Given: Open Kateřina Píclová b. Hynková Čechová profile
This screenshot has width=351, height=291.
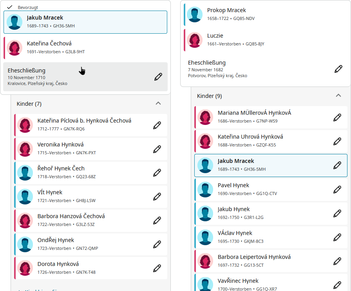Looking at the screenshot, I should tap(84, 121).
